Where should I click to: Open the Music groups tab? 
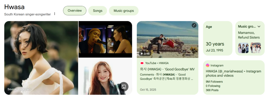click(x=124, y=11)
